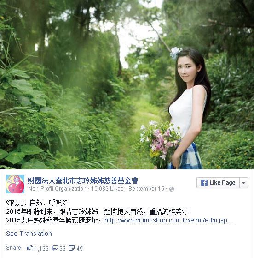Click the Like Page button

(218, 183)
